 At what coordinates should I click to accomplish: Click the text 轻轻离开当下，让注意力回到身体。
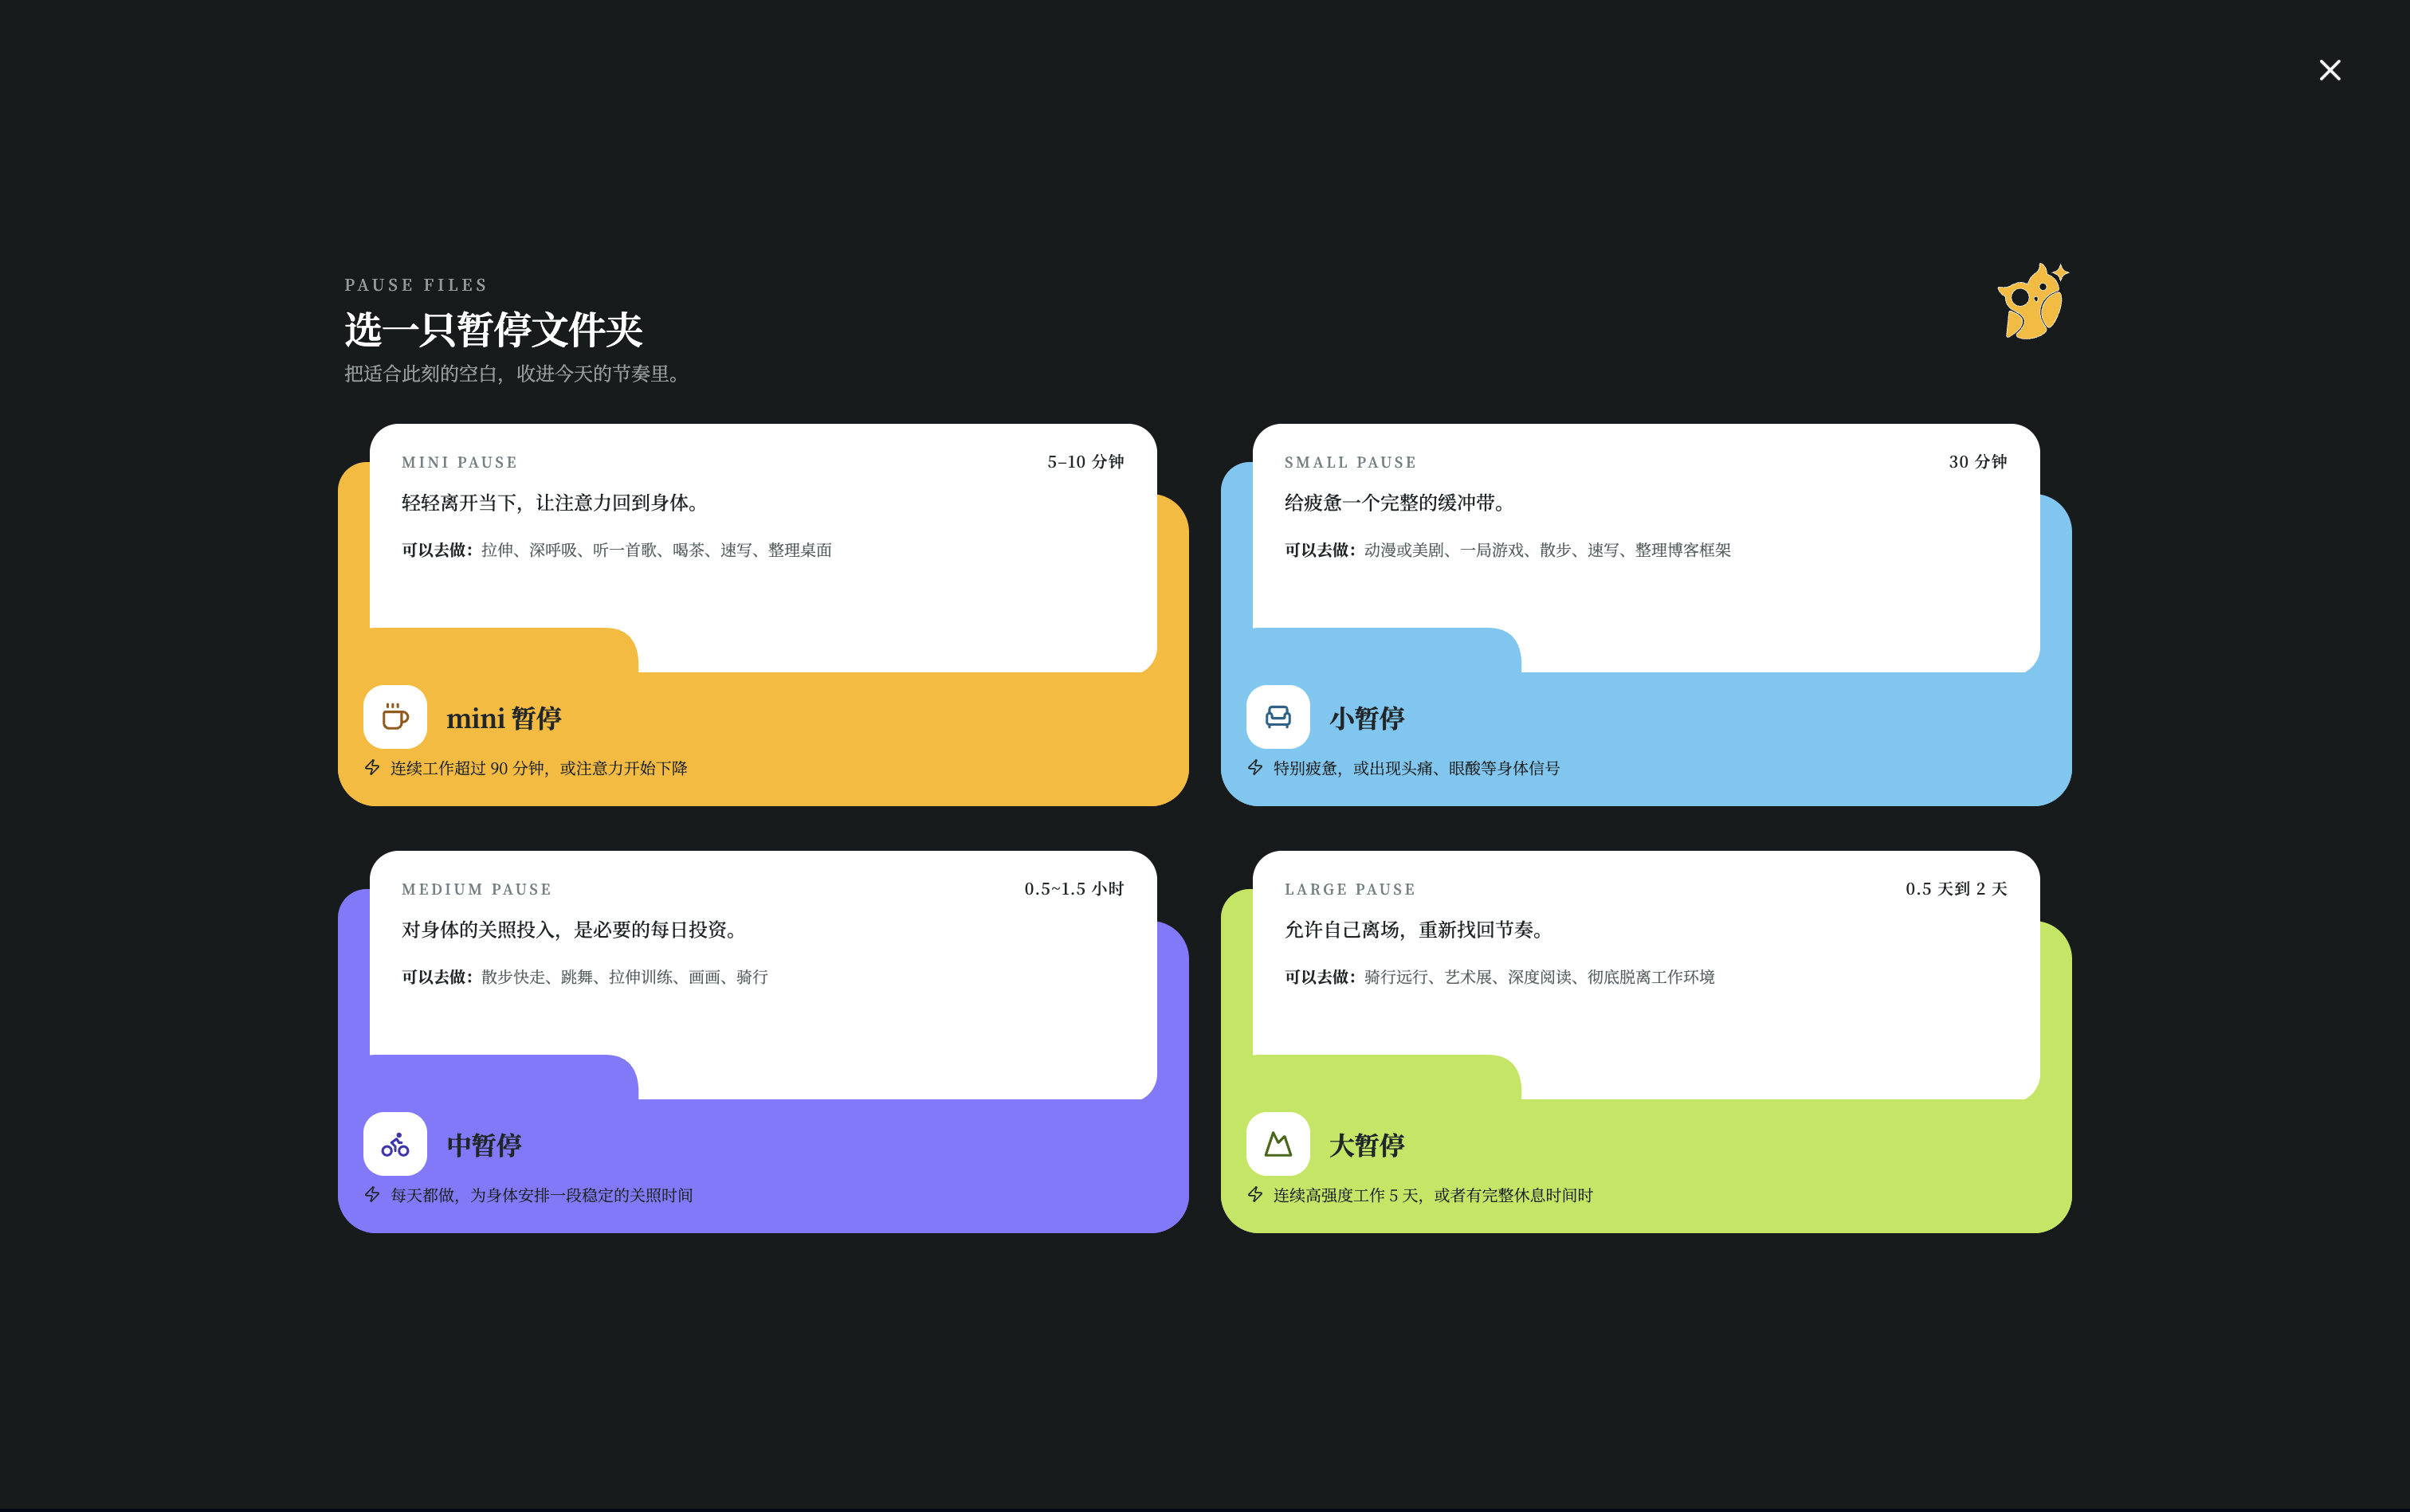554,502
